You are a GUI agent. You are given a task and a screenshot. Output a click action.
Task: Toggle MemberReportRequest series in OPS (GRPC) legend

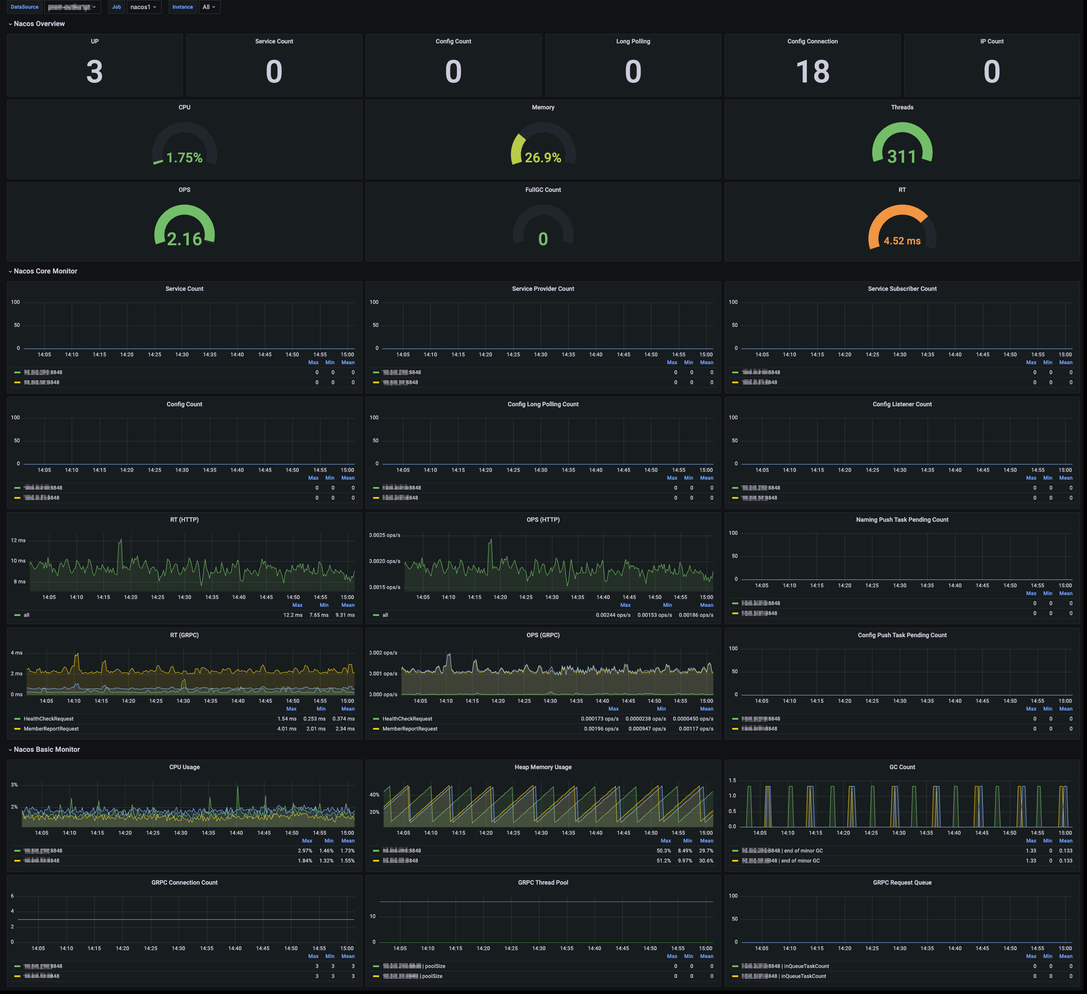tap(410, 729)
